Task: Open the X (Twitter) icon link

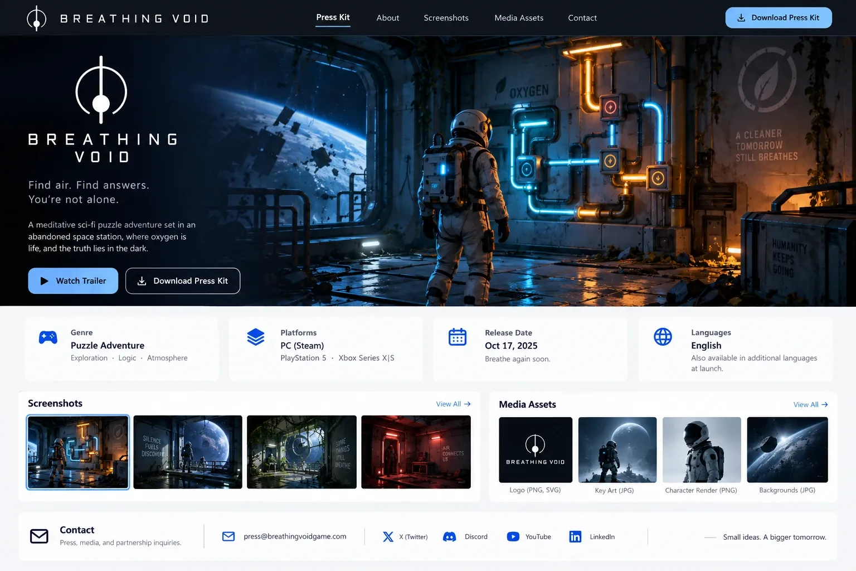Action: coord(388,537)
